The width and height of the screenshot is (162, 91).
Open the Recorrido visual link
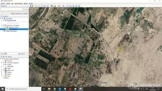point(11,20)
